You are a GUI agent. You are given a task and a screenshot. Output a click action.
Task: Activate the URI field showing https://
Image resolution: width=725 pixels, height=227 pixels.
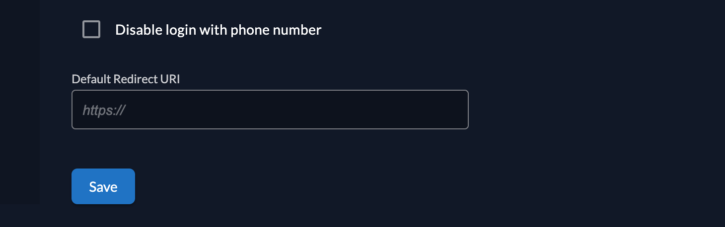270,110
